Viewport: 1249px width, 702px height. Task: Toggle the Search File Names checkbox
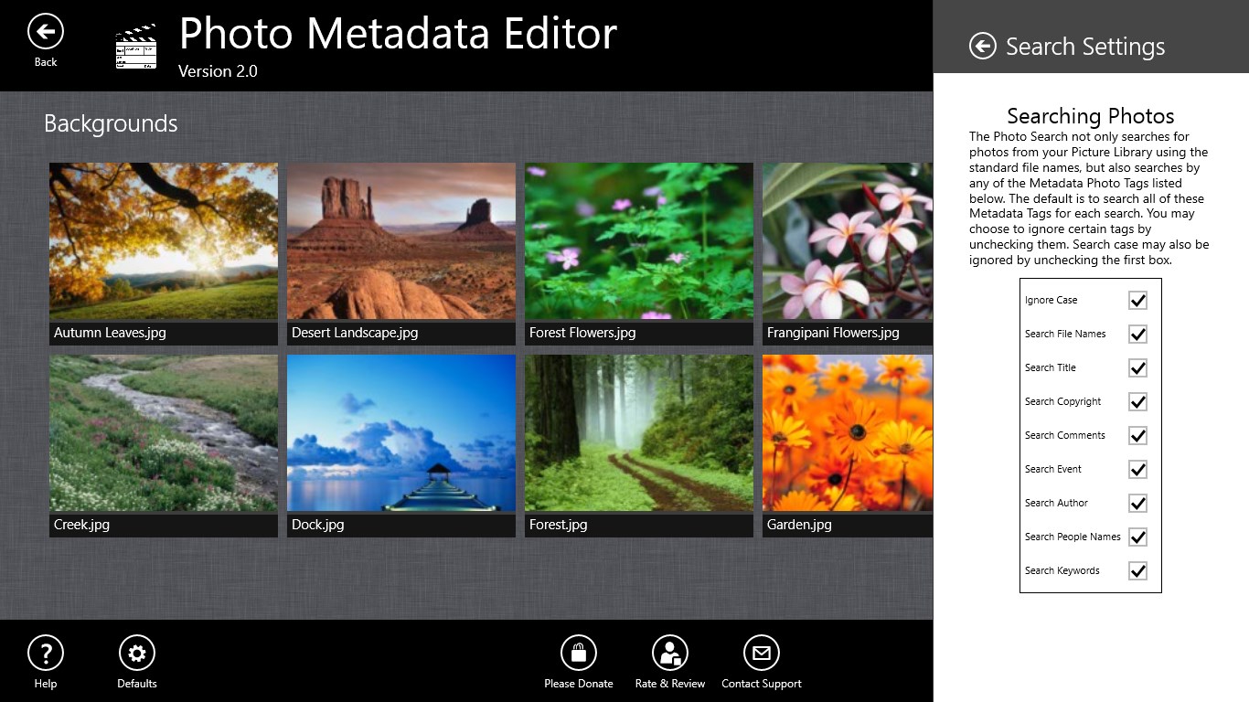pos(1137,335)
